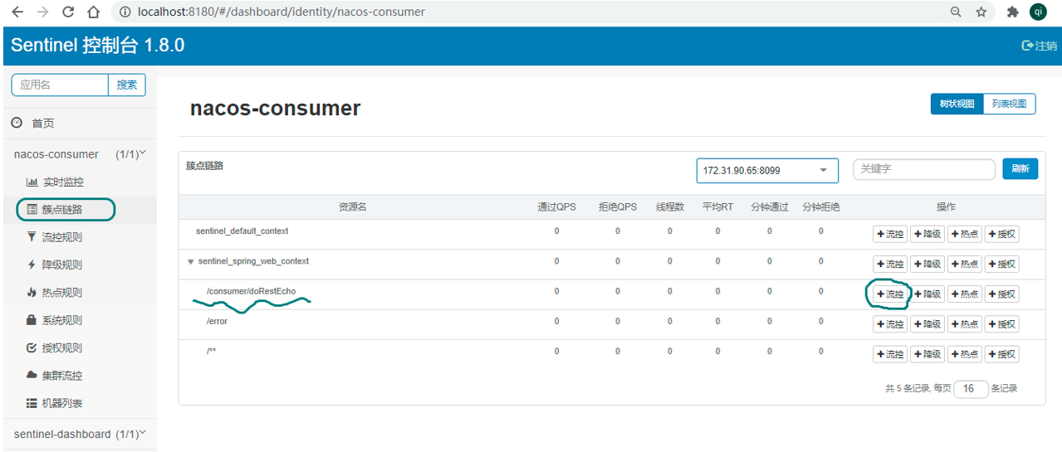Open the browser profile avatar
The width and height of the screenshot is (1062, 452).
click(x=1038, y=12)
